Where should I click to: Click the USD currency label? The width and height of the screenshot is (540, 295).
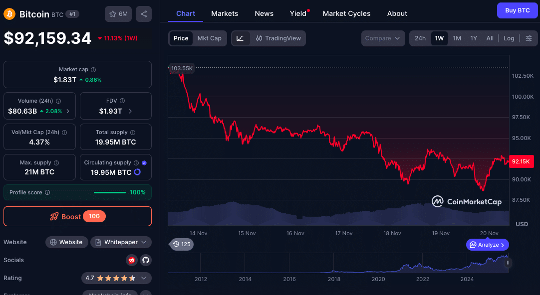tap(522, 224)
